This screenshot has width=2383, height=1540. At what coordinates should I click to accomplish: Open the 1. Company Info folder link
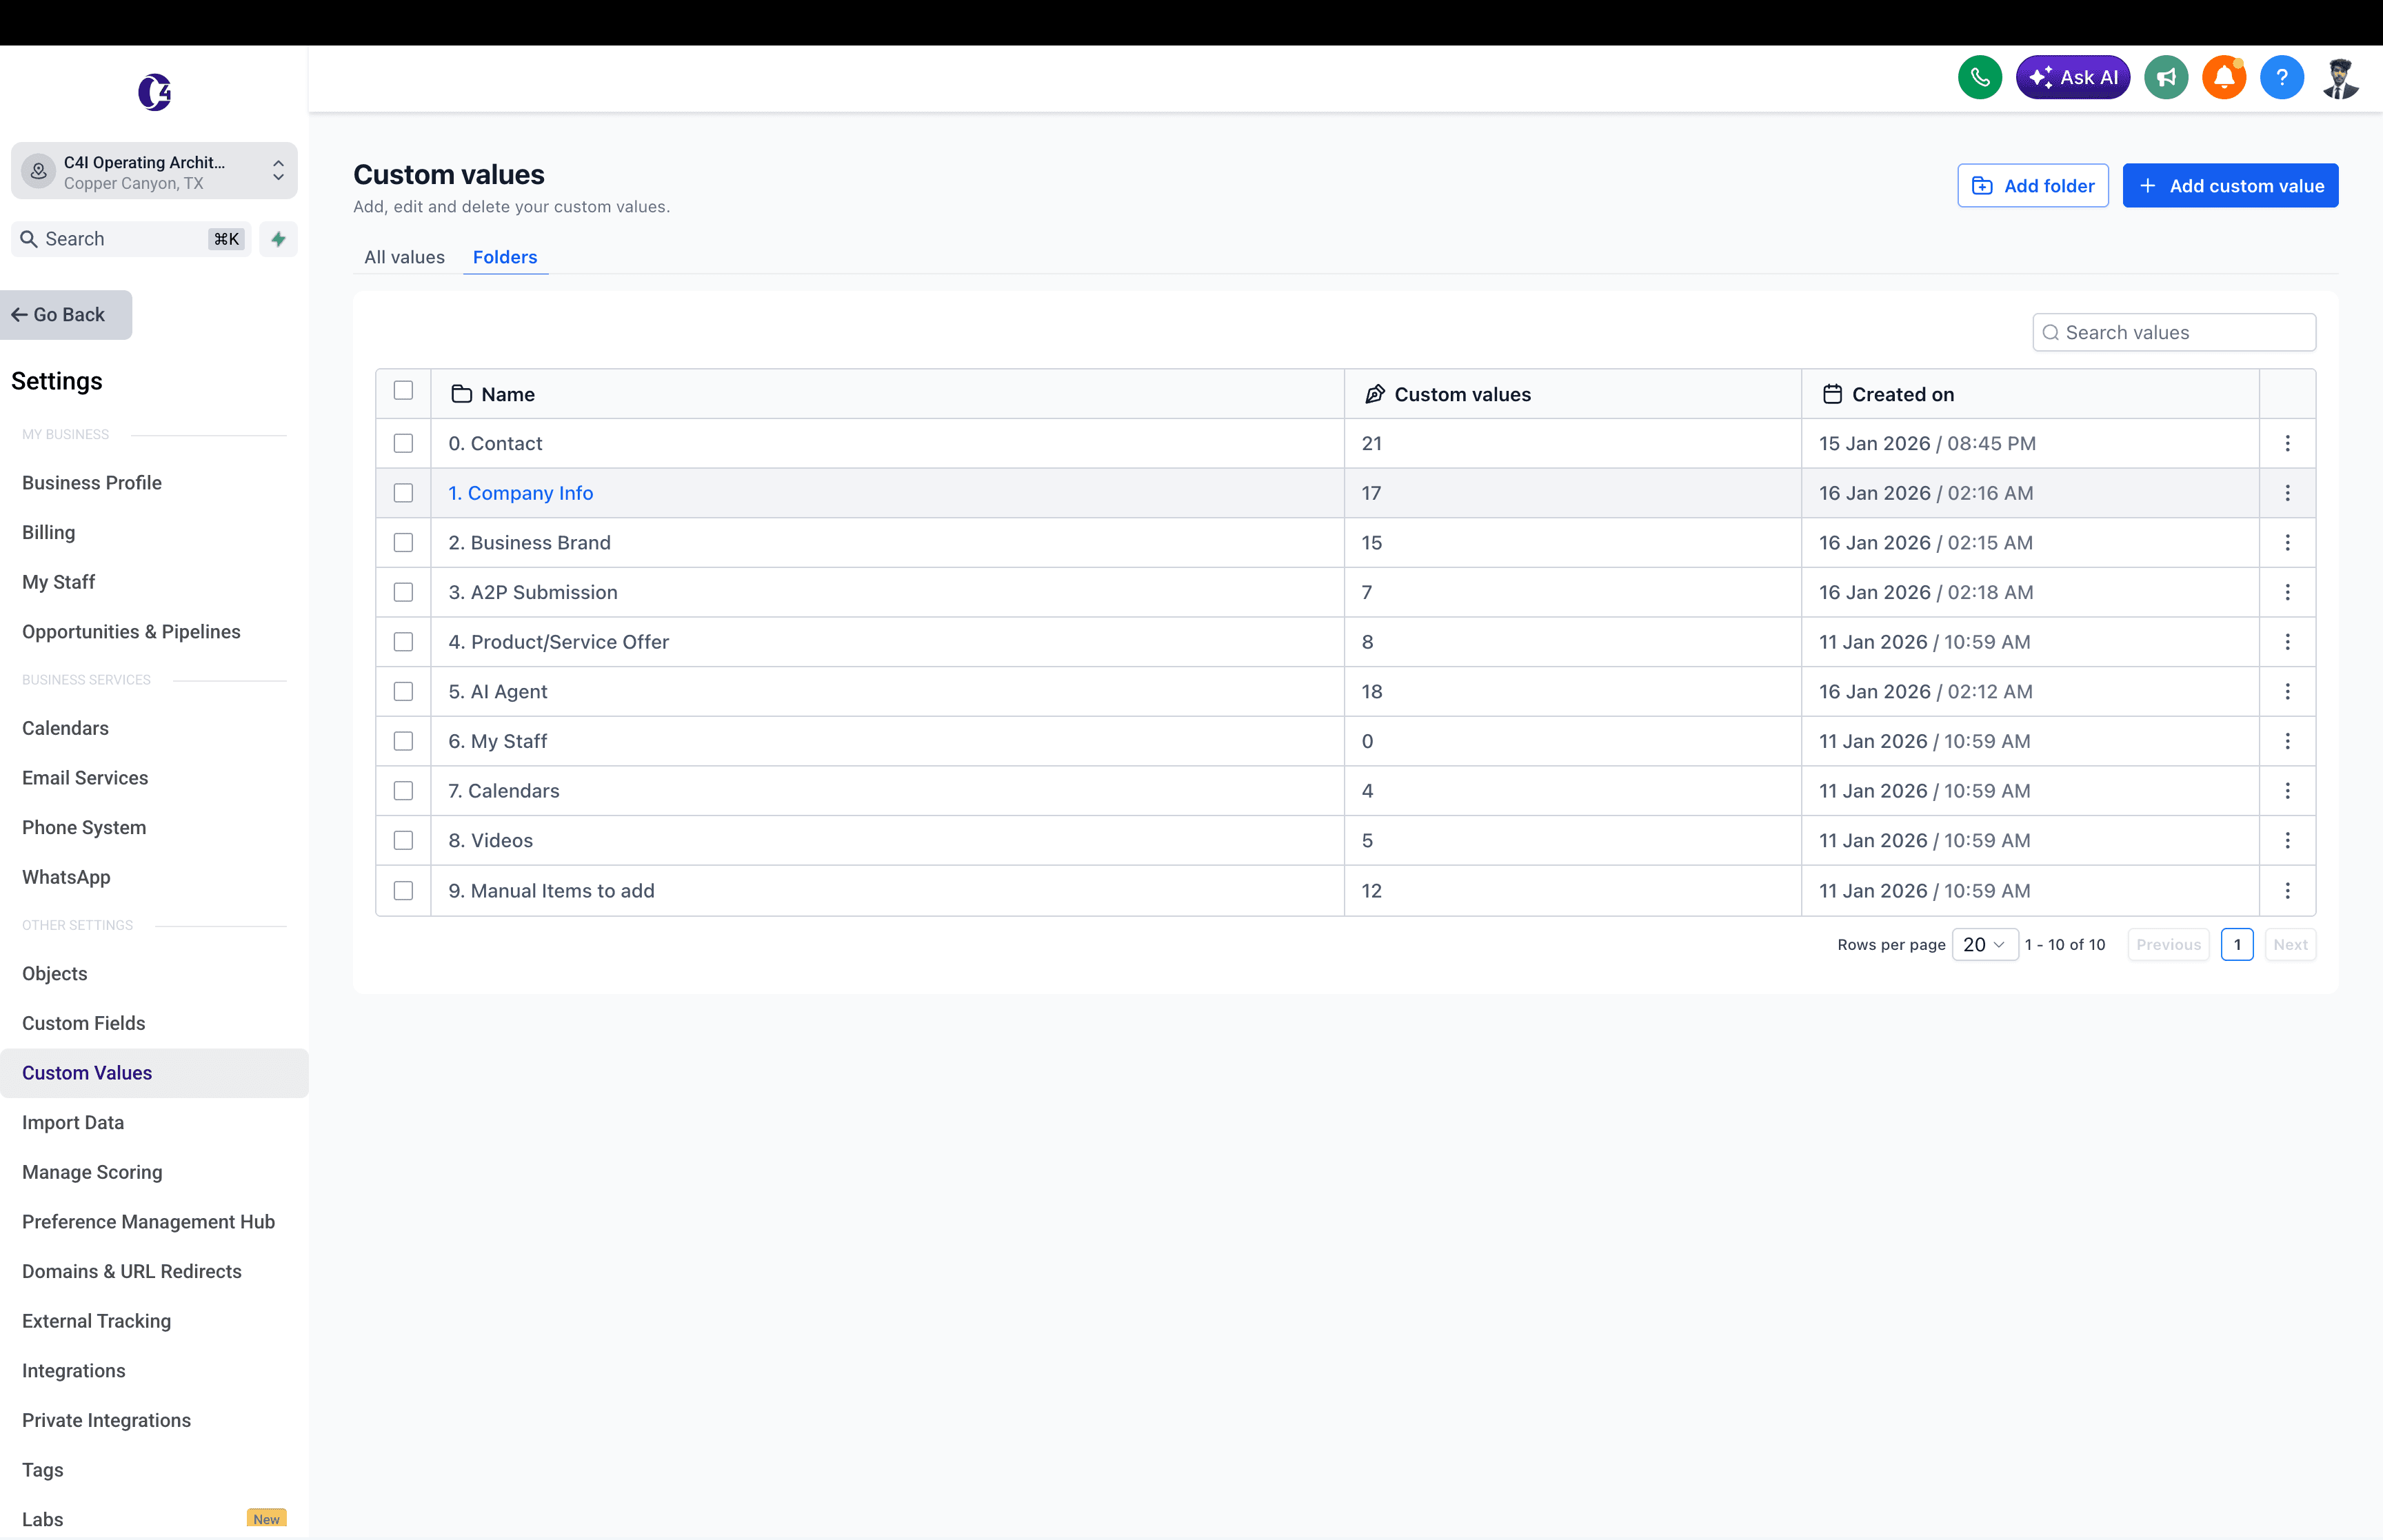point(520,493)
